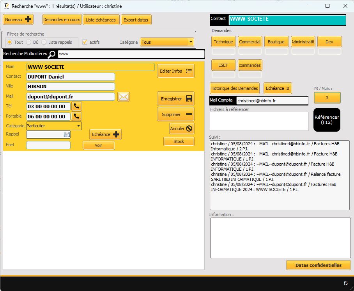This screenshot has height=291, width=354.
Task: Open the Technique demandes category
Action: pyautogui.click(x=223, y=42)
